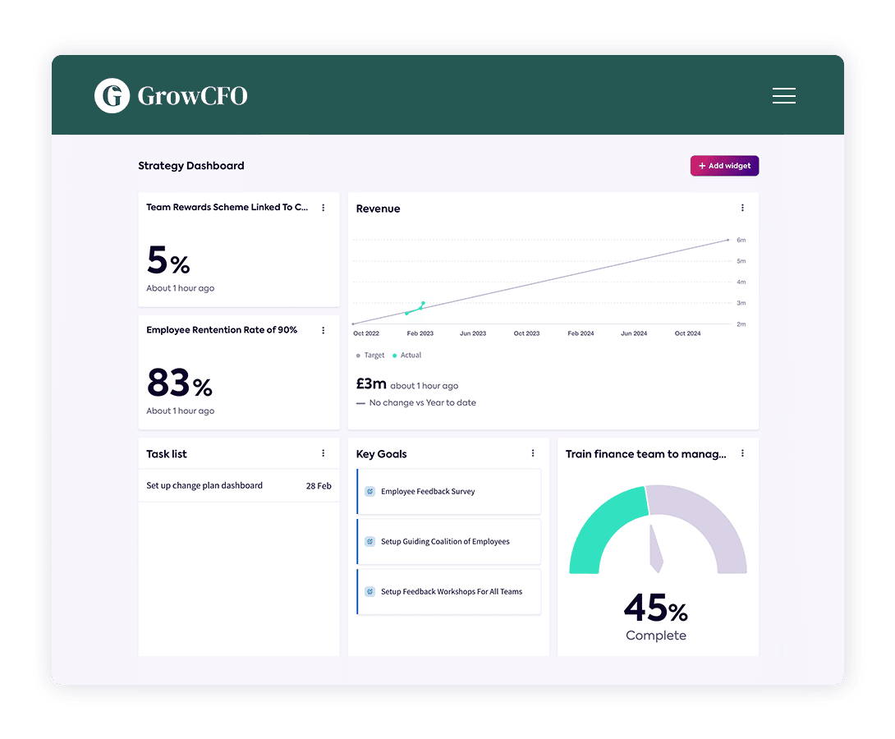Click Setup Feedback Workshops goal icon

click(x=369, y=592)
